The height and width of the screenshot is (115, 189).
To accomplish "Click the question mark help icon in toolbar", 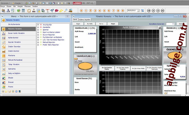I will [52, 11].
